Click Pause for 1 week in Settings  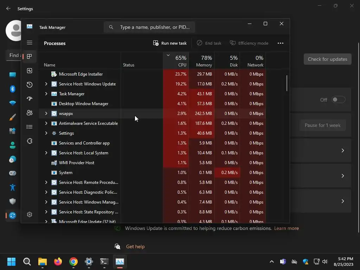tap(322, 126)
